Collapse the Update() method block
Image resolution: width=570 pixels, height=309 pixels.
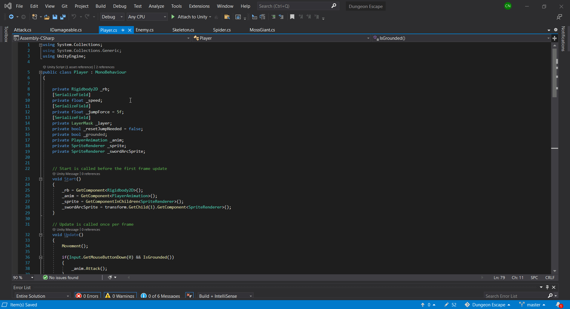(x=41, y=235)
